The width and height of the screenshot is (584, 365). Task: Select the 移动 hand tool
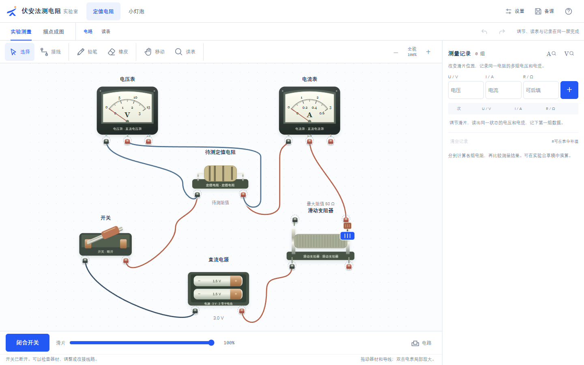(x=155, y=52)
